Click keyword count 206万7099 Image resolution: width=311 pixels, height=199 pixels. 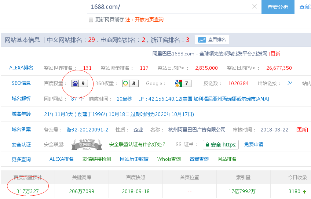(x=82, y=191)
